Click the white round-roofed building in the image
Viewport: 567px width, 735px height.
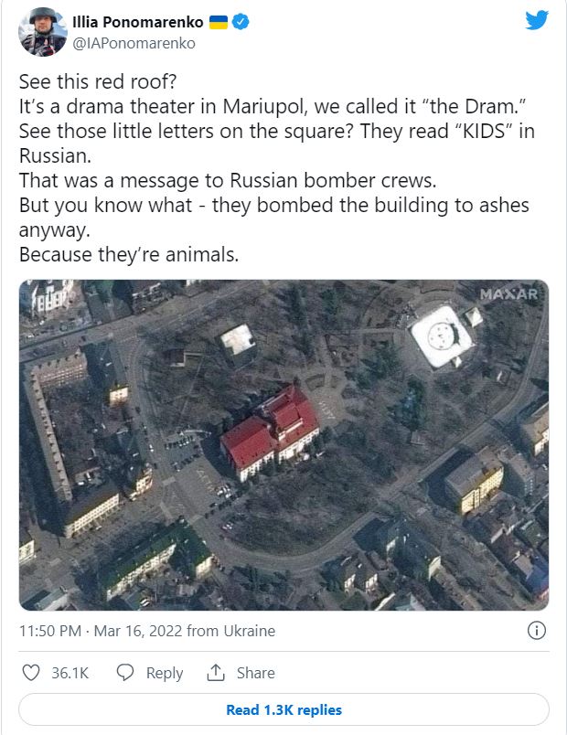pos(441,337)
